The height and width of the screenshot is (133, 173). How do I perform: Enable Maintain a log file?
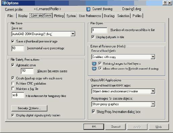(13, 89)
